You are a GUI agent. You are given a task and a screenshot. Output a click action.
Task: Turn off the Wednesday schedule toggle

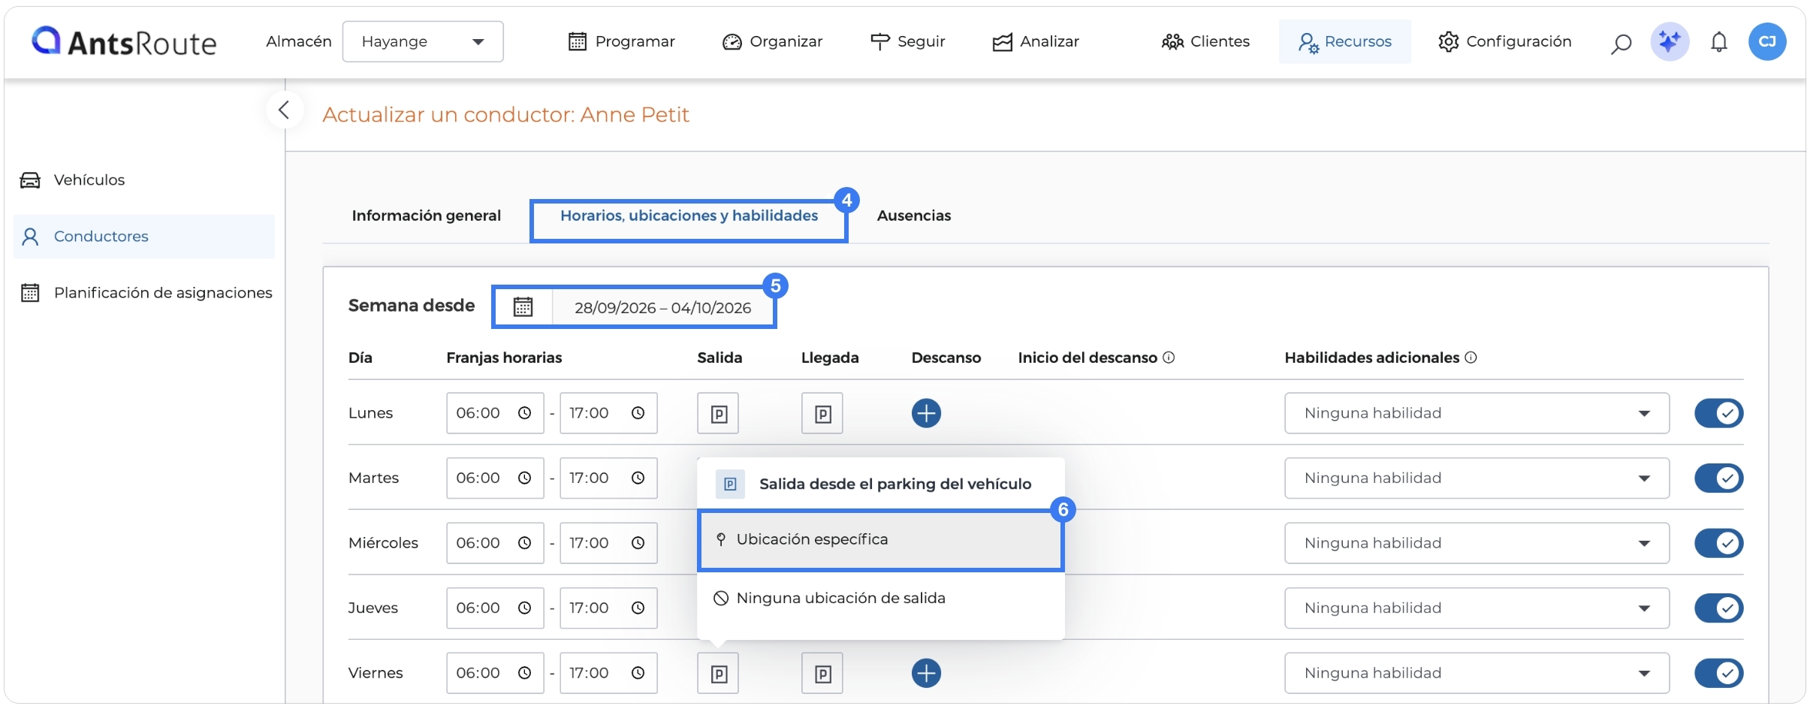[1718, 543]
